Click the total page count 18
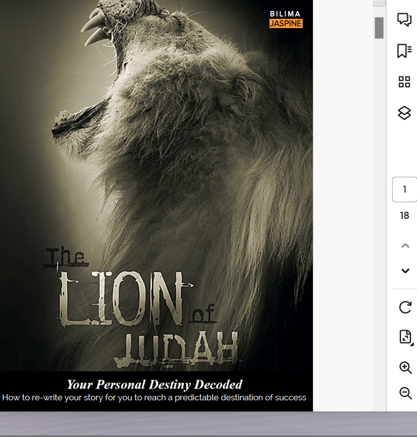The image size is (417, 437). pos(404,215)
